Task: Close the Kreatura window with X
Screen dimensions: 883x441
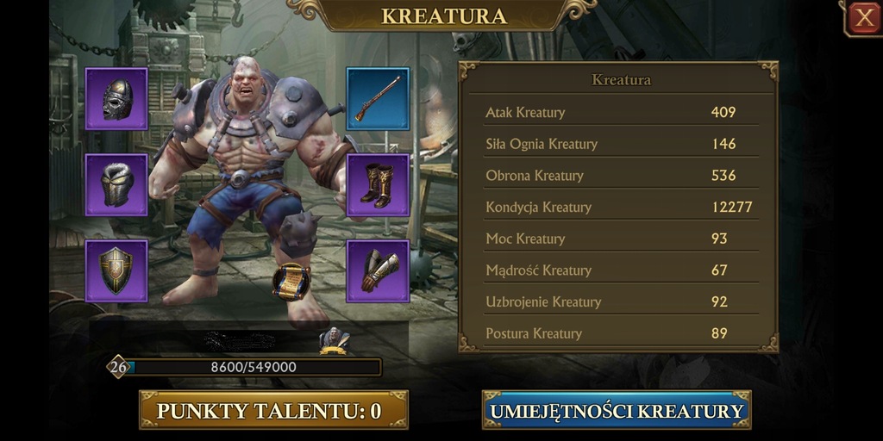Action: [x=863, y=18]
